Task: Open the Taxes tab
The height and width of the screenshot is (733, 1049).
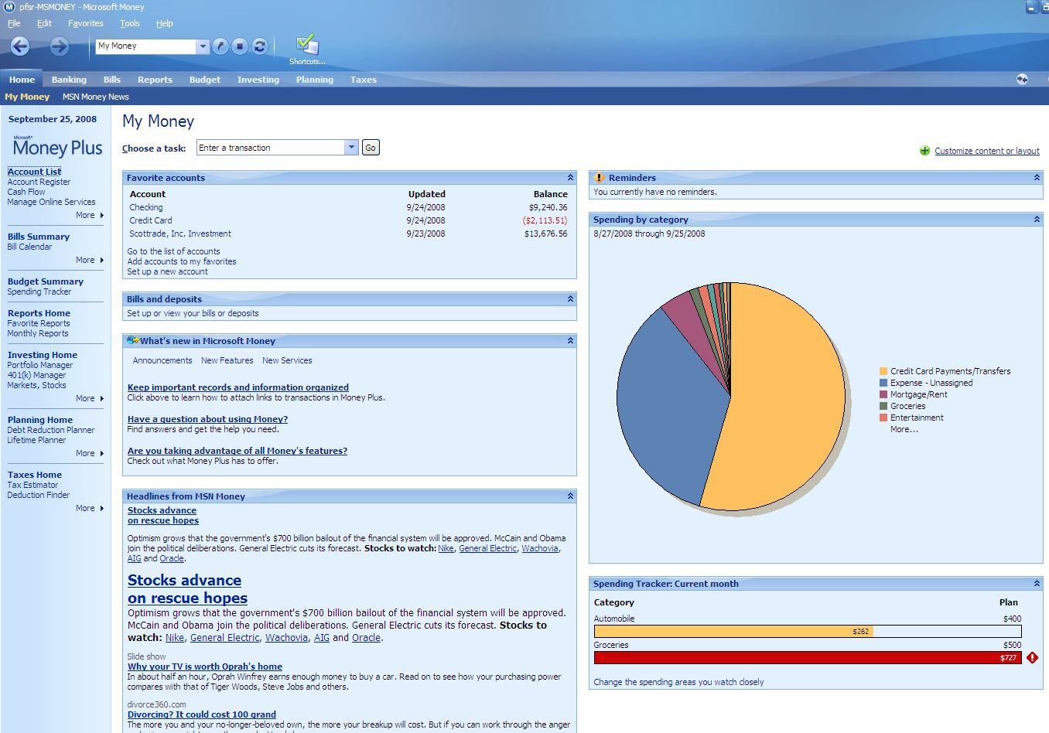Action: [x=364, y=80]
